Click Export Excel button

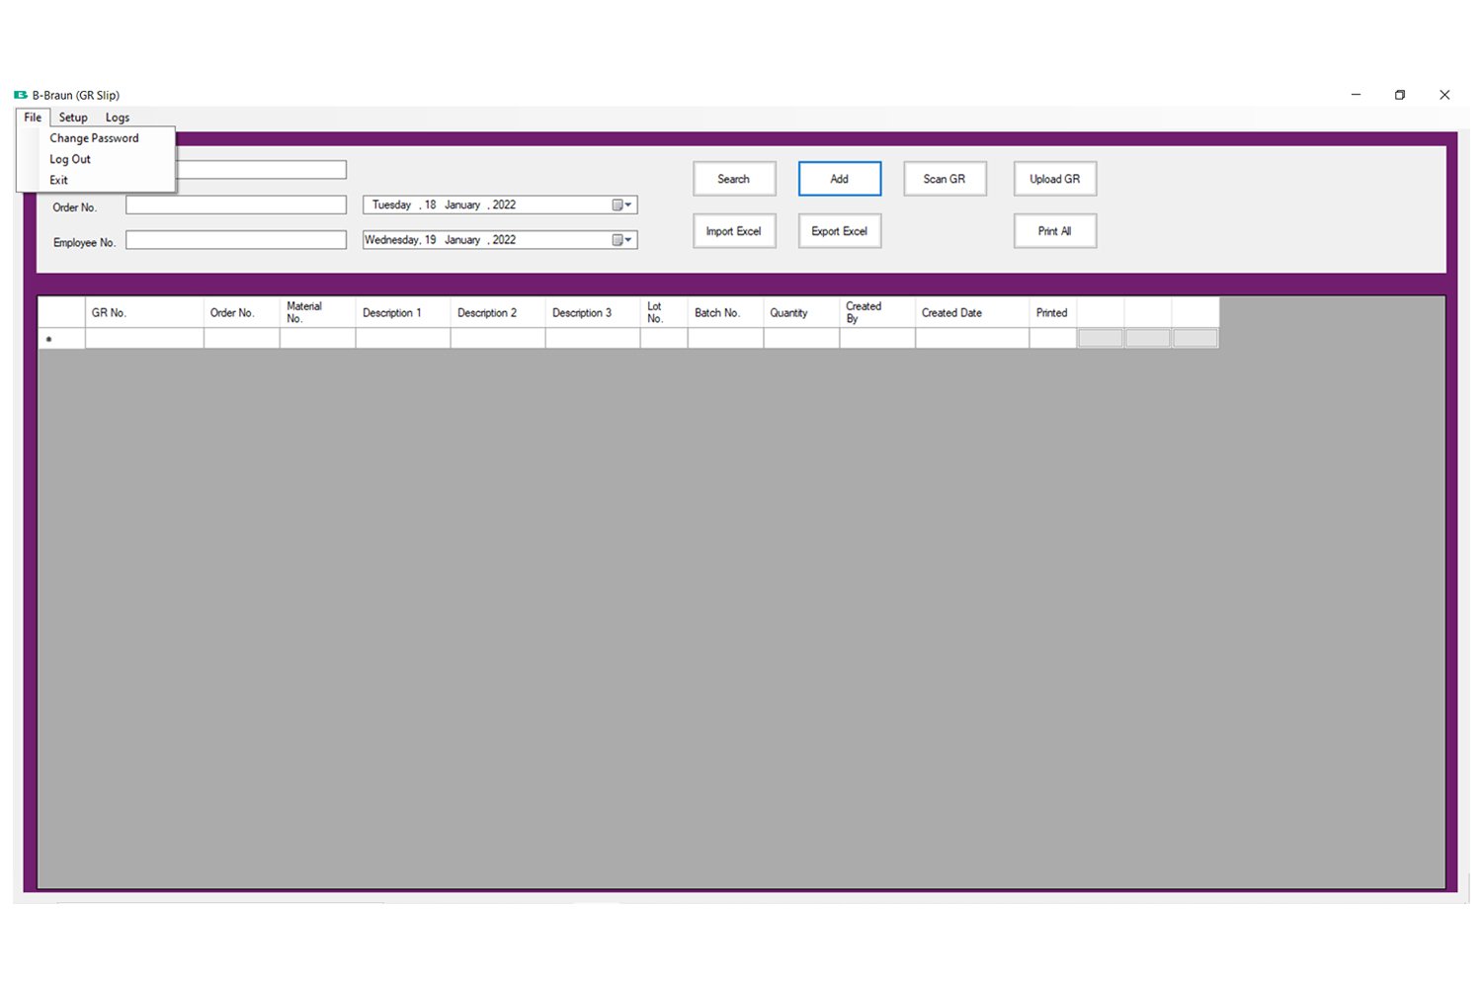click(x=839, y=231)
